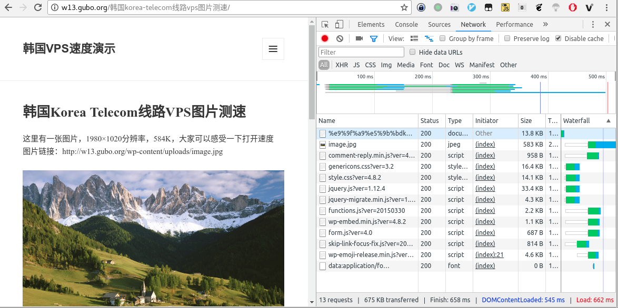
Task: Enable the Group by frame checkbox
Action: [443, 38]
